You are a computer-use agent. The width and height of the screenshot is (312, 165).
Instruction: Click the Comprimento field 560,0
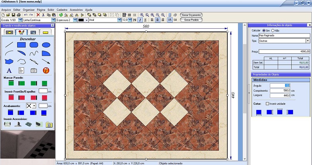click(x=280, y=90)
